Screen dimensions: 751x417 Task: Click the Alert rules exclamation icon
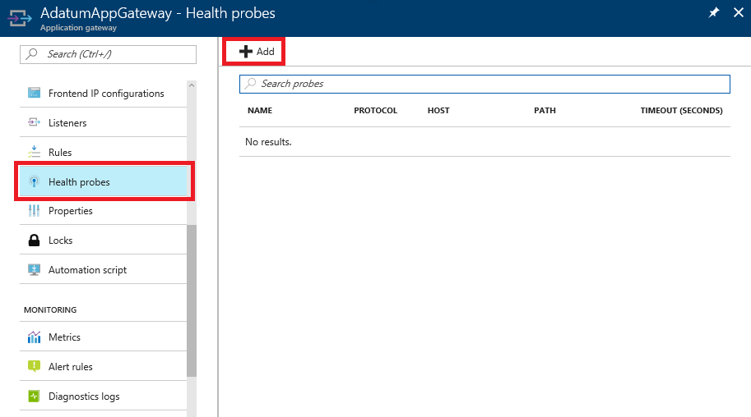[34, 366]
